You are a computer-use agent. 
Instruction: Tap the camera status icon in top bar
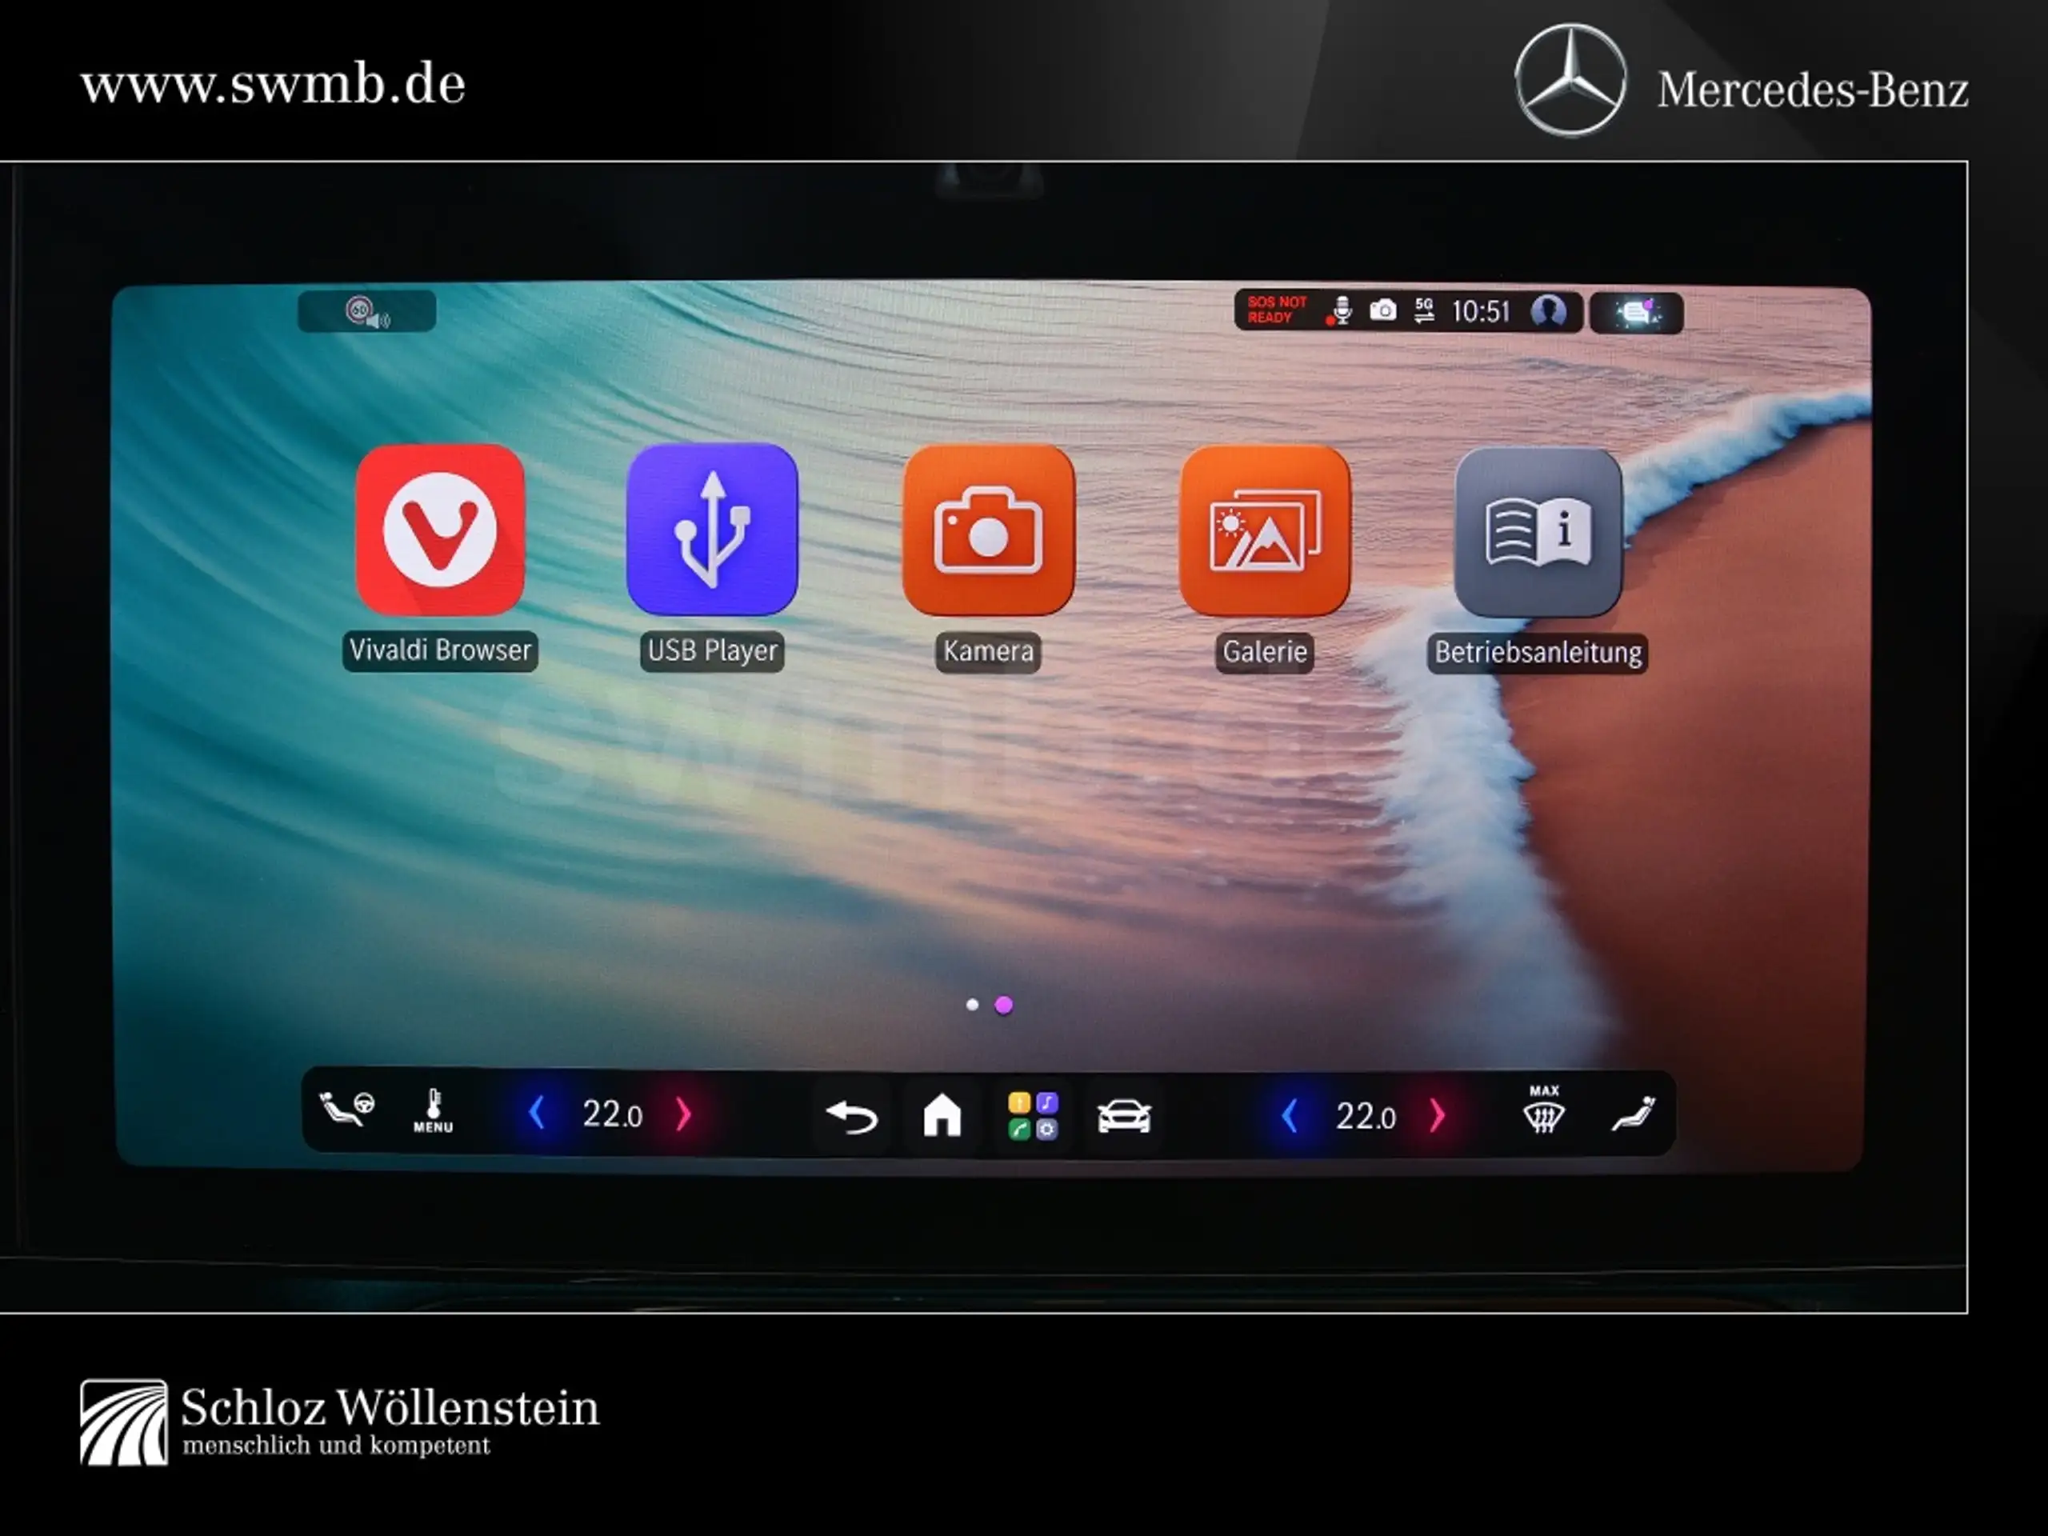pos(1382,310)
